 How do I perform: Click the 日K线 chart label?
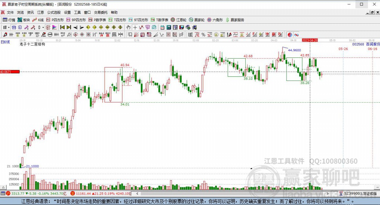click(5, 42)
